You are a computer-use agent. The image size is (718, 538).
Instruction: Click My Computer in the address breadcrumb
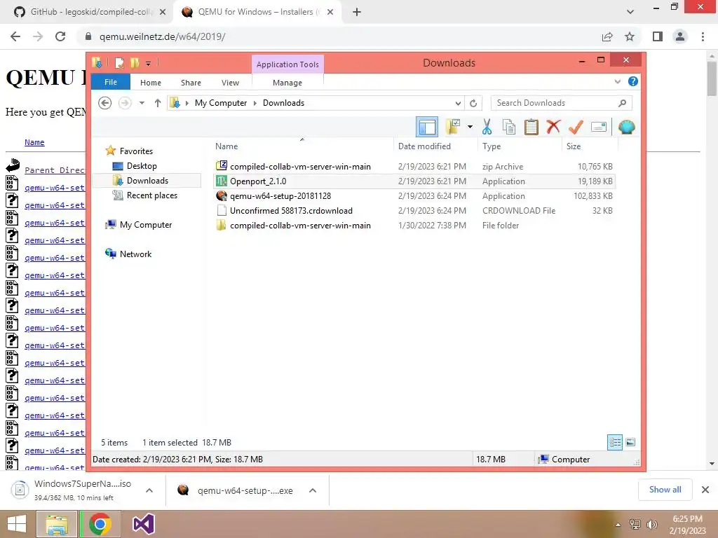(x=221, y=103)
